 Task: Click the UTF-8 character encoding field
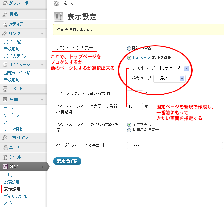(x=175, y=146)
